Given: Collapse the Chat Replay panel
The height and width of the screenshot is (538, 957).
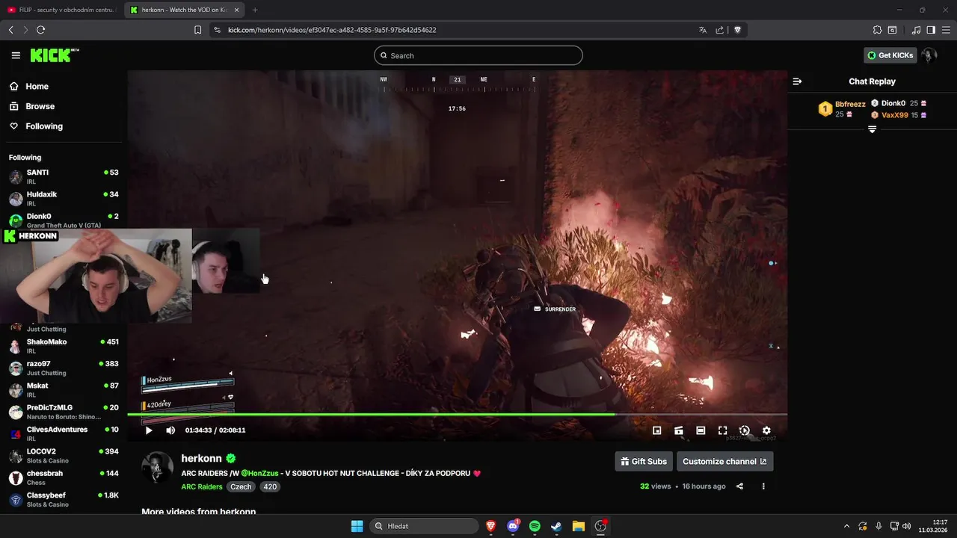Looking at the screenshot, I should [797, 81].
